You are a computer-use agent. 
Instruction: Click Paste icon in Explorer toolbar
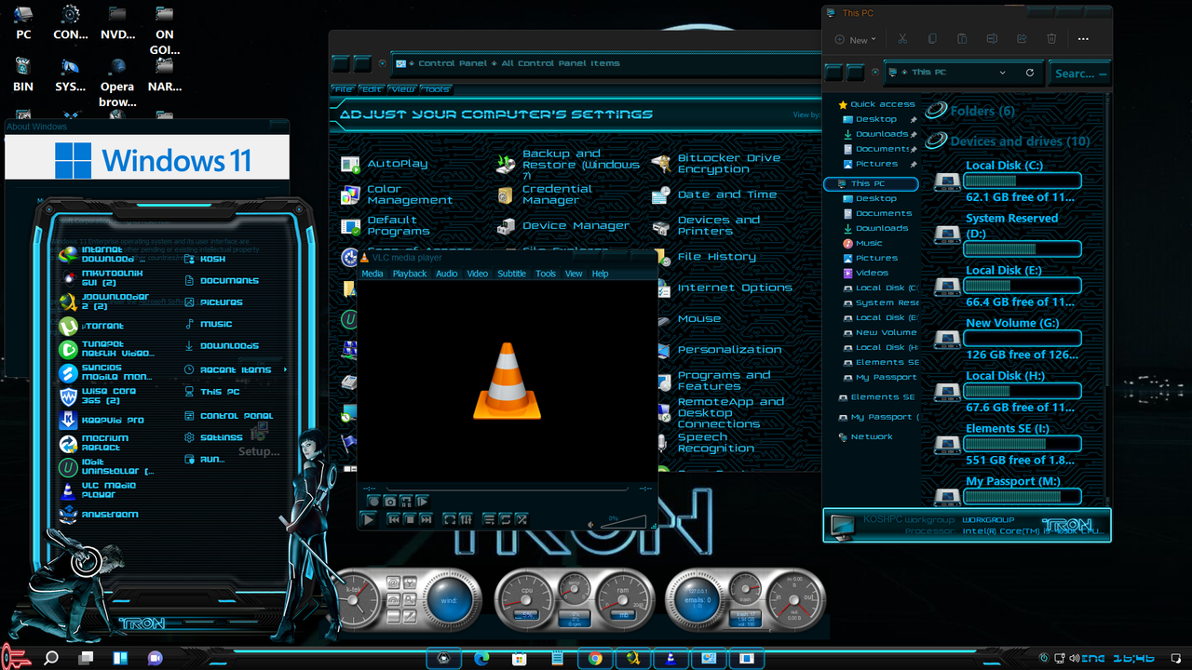[x=962, y=39]
